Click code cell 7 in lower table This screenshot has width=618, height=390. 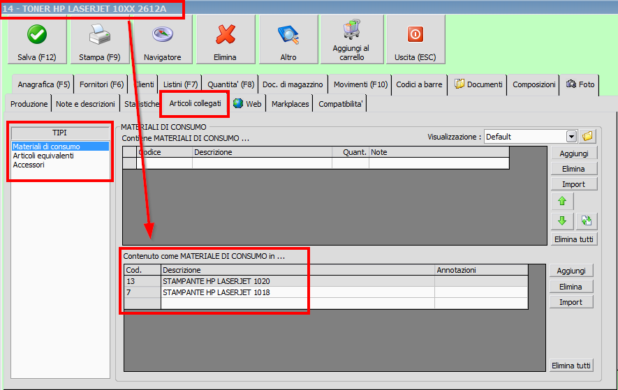point(142,292)
